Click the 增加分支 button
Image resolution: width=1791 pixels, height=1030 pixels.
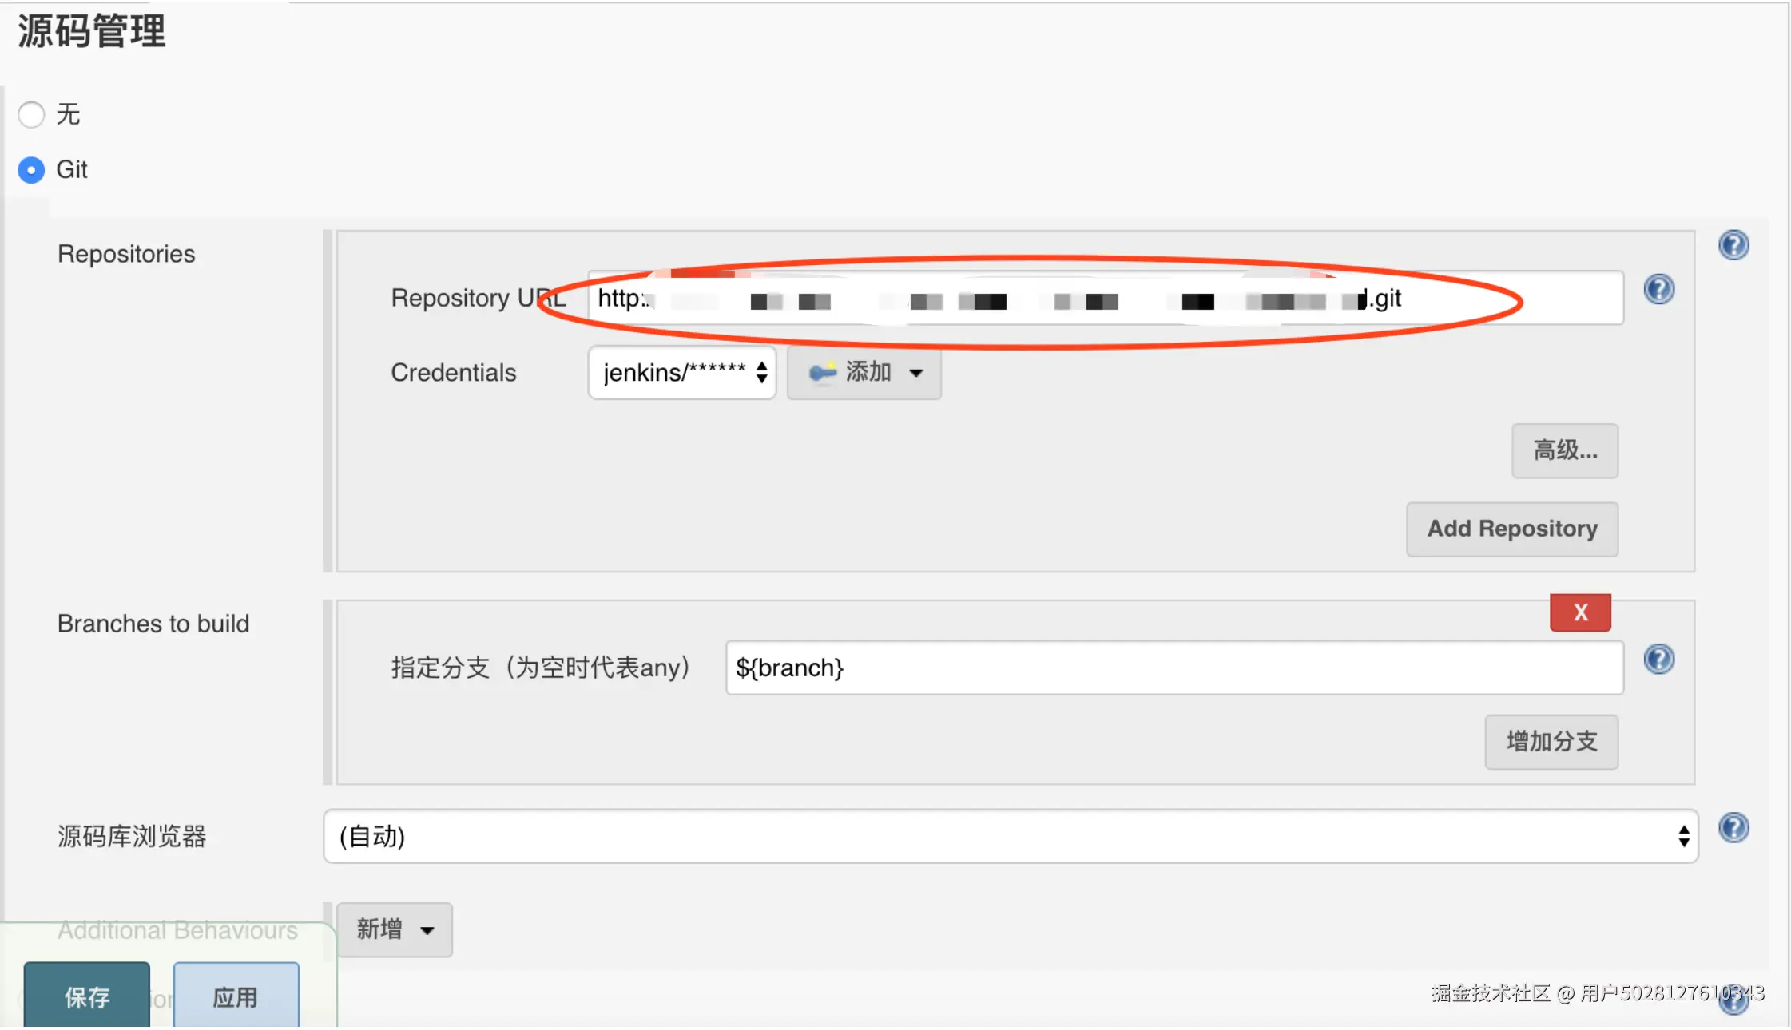pyautogui.click(x=1551, y=742)
